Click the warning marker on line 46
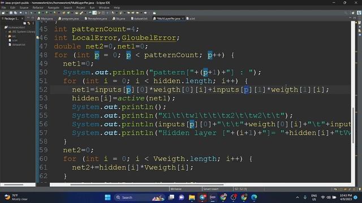This screenshot has width=362, height=203. pyautogui.click(x=37, y=38)
